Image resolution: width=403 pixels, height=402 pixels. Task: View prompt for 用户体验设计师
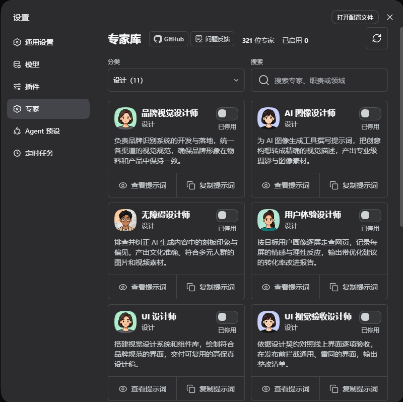[x=285, y=287]
